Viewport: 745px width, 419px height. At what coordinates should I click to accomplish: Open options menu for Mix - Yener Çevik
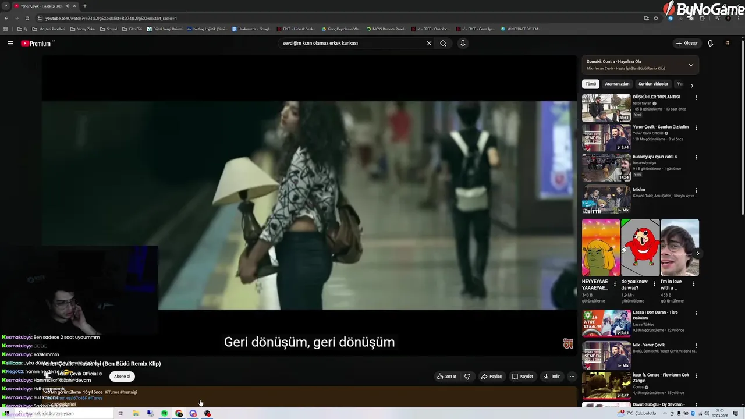tap(696, 346)
